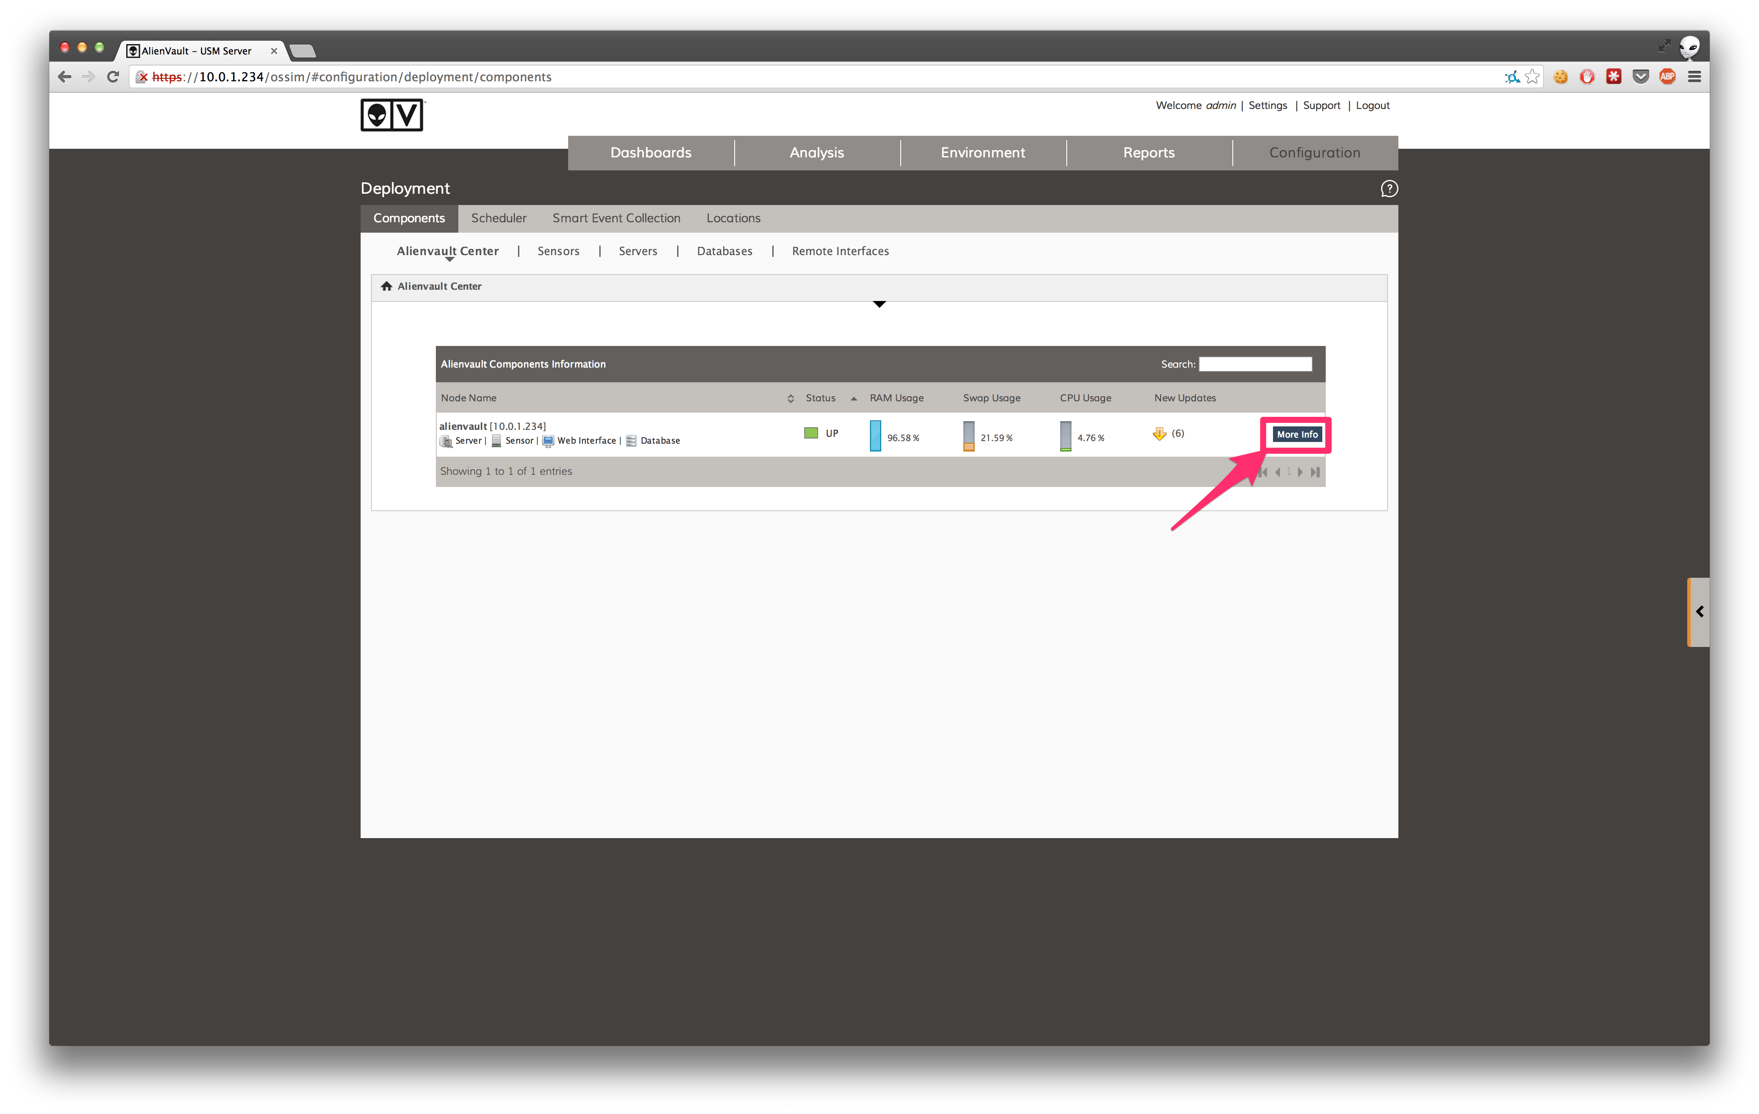Select the Servers subtab
The width and height of the screenshot is (1759, 1114).
click(638, 251)
